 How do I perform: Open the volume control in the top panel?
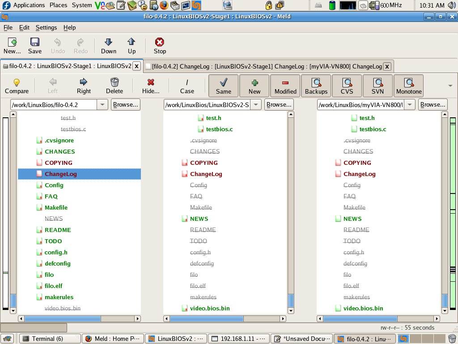pos(452,5)
